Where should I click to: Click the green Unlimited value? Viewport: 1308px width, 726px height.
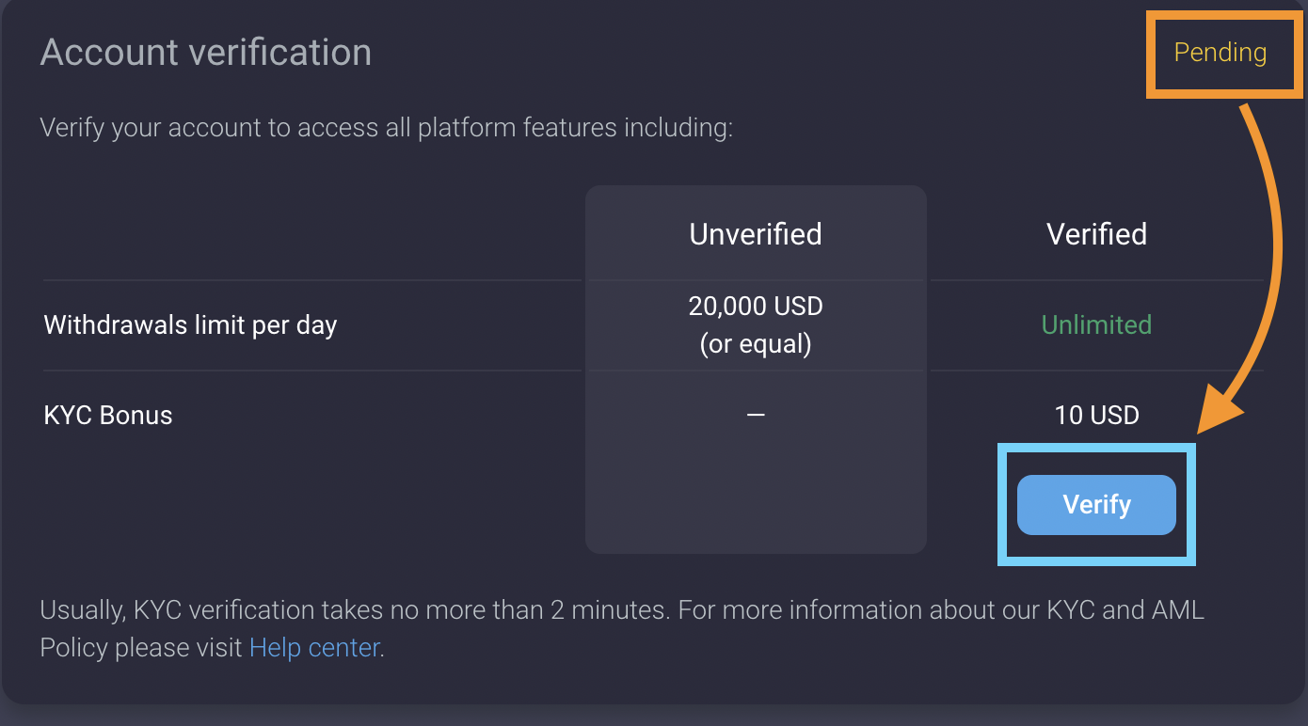tap(1096, 325)
